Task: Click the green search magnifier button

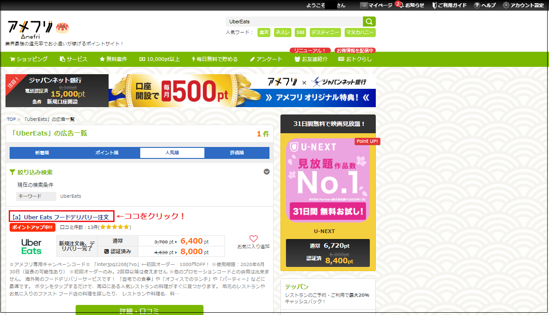Action: pos(369,22)
